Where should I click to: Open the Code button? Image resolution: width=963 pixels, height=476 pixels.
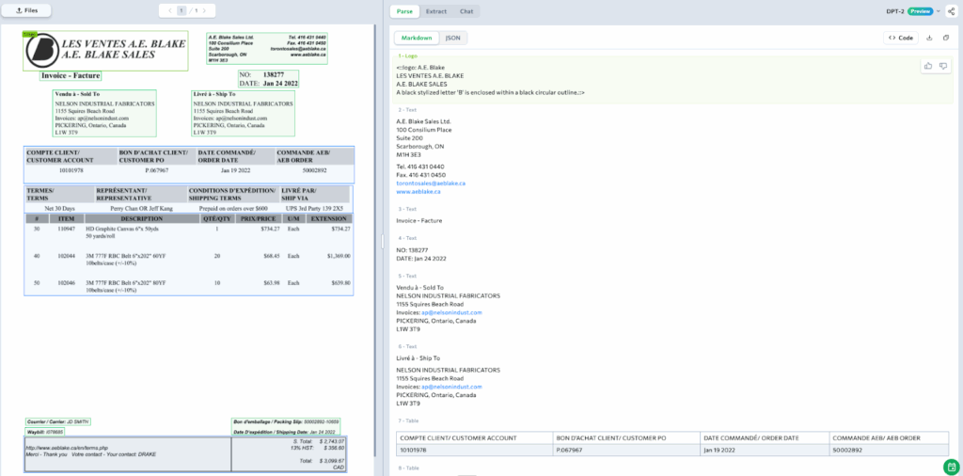[x=900, y=38]
